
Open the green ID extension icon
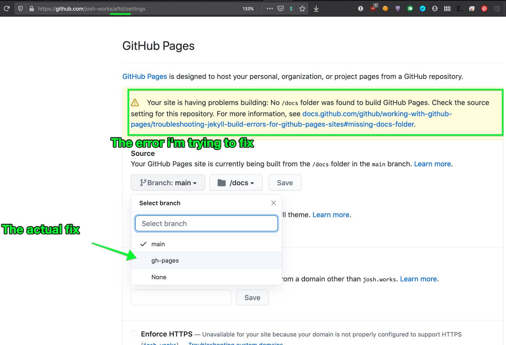coord(410,9)
